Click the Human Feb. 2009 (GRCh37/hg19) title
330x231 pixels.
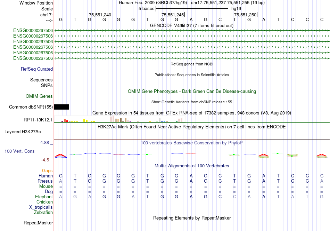click(x=153, y=3)
